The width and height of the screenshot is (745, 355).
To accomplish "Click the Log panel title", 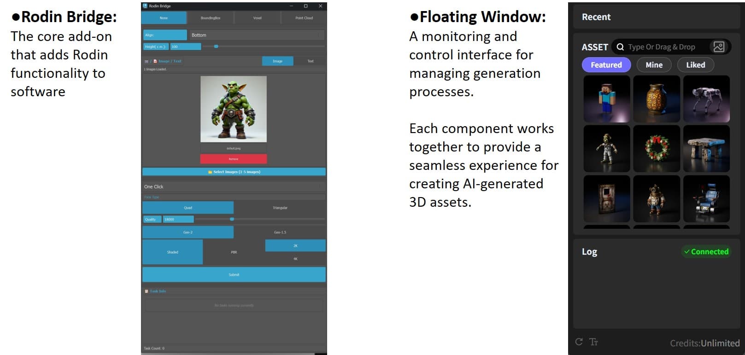I will click(x=589, y=251).
